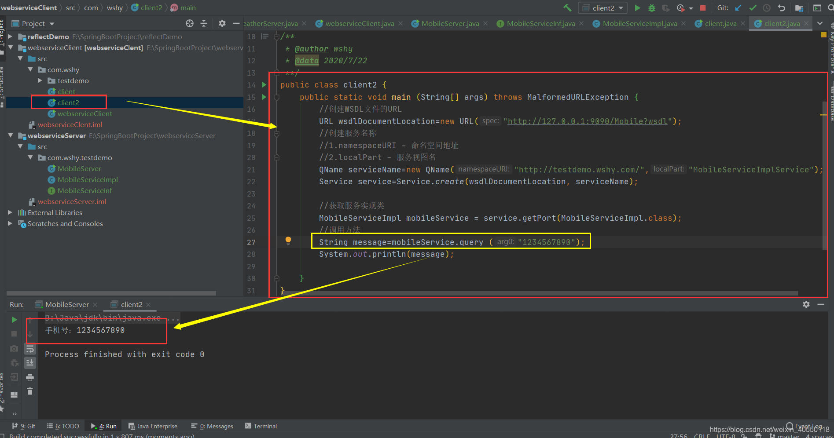Expand Scratches and Consoles node

pos(10,223)
